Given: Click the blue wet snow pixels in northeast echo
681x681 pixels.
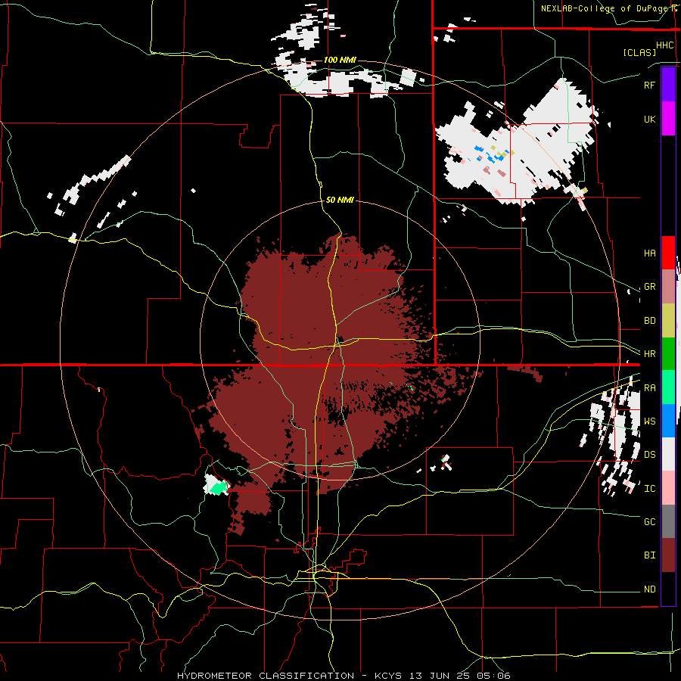Looking at the screenshot, I should click(491, 154).
